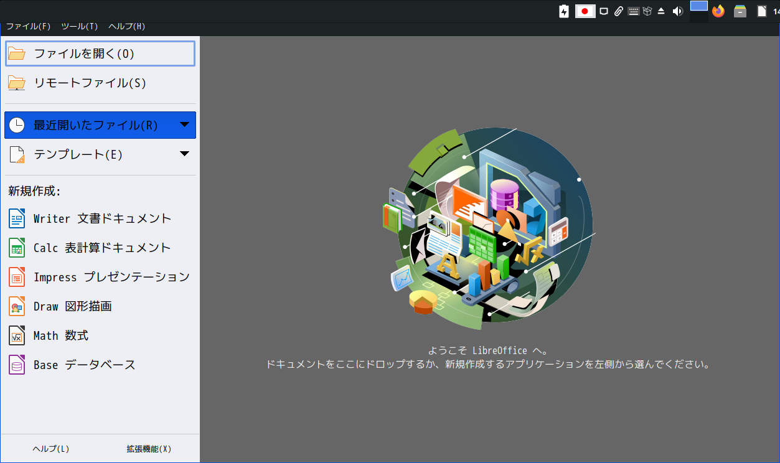Screen dimensions: 780x463
Task: Click the file archive drawer panel icon
Action: pyautogui.click(x=740, y=11)
